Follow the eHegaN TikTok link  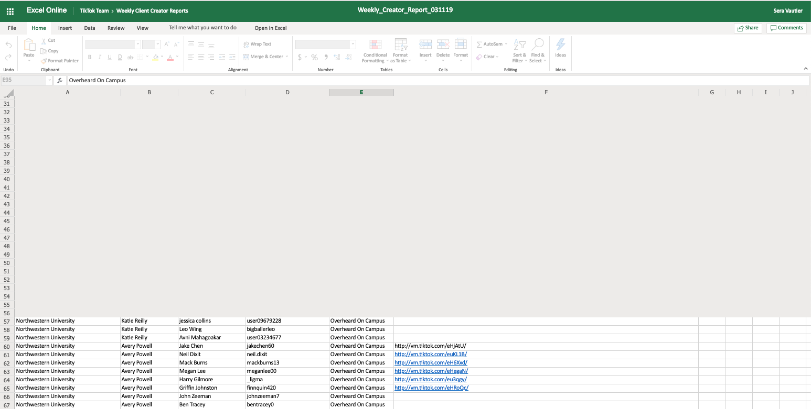click(x=431, y=371)
